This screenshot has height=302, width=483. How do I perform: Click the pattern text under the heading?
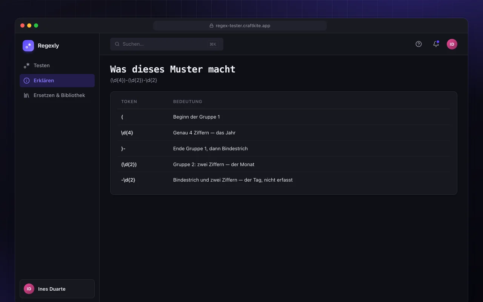pyautogui.click(x=134, y=80)
